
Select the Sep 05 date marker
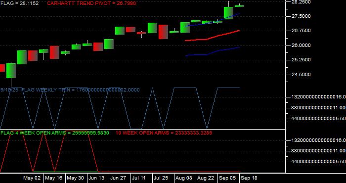[227, 178]
